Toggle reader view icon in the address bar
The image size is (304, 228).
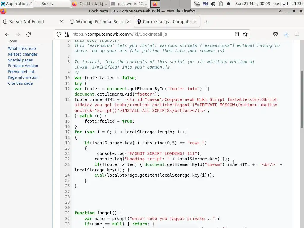click(237, 34)
